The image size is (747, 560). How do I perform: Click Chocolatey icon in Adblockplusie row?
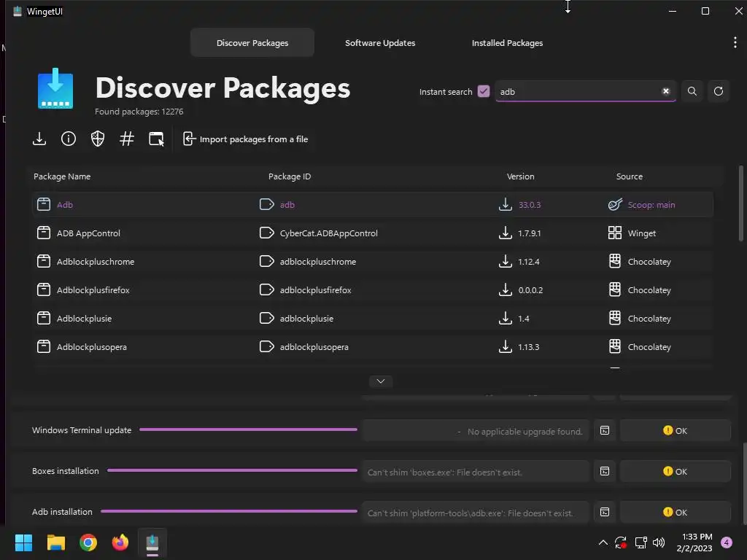615,318
